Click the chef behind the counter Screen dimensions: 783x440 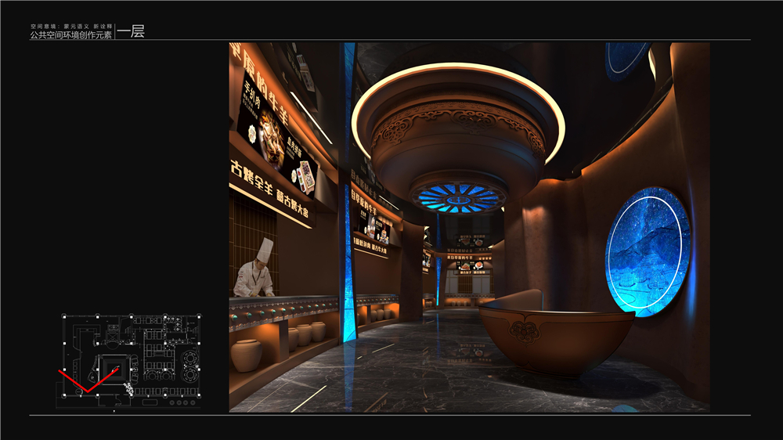pyautogui.click(x=256, y=272)
